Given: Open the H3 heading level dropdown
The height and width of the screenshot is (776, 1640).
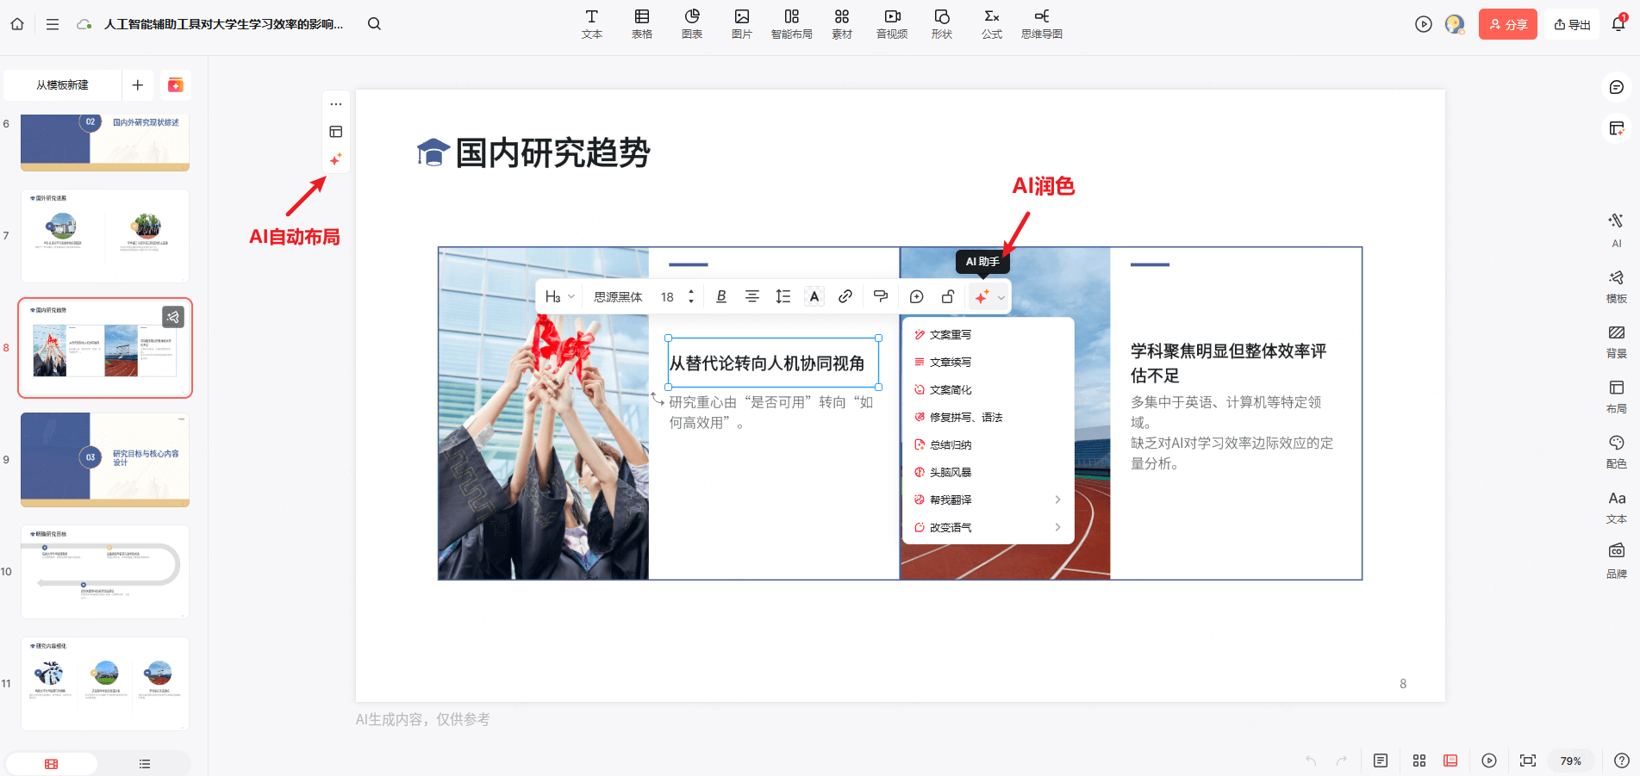Looking at the screenshot, I should (x=558, y=296).
